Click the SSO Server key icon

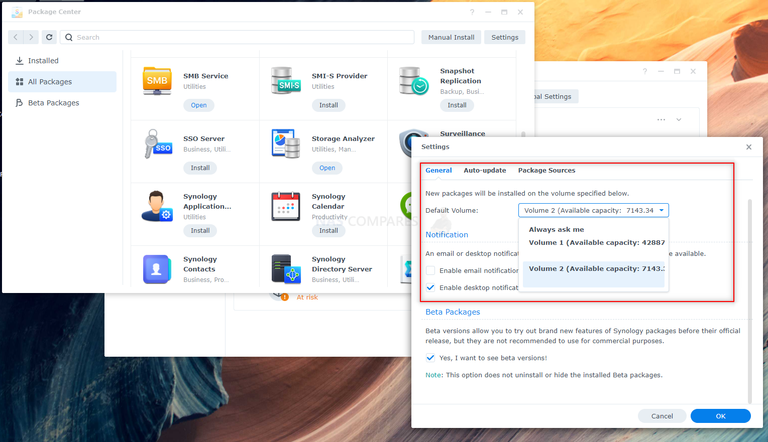(x=158, y=144)
